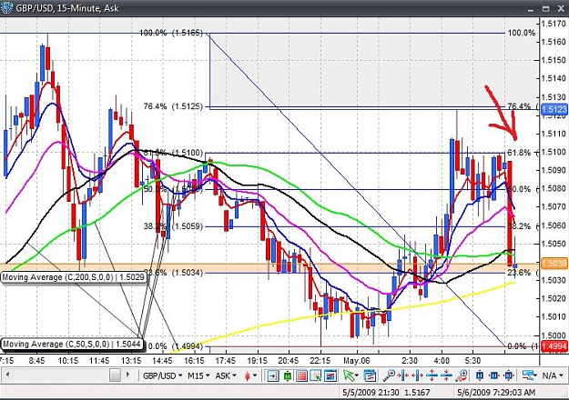
Task: Click the Moving Average (C,50,S,0,0) label
Action: [x=72, y=345]
